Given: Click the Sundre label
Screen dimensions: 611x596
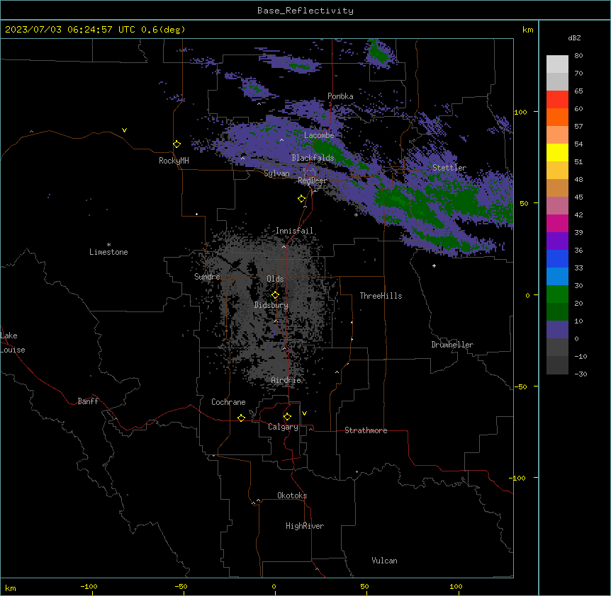Looking at the screenshot, I should pos(207,277).
